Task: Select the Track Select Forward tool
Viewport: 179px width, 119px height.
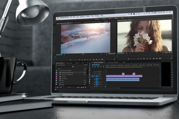Action: click(89, 65)
